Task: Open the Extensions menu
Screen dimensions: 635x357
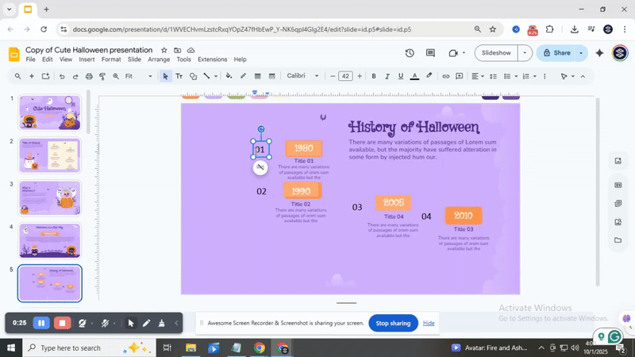Action: [212, 59]
